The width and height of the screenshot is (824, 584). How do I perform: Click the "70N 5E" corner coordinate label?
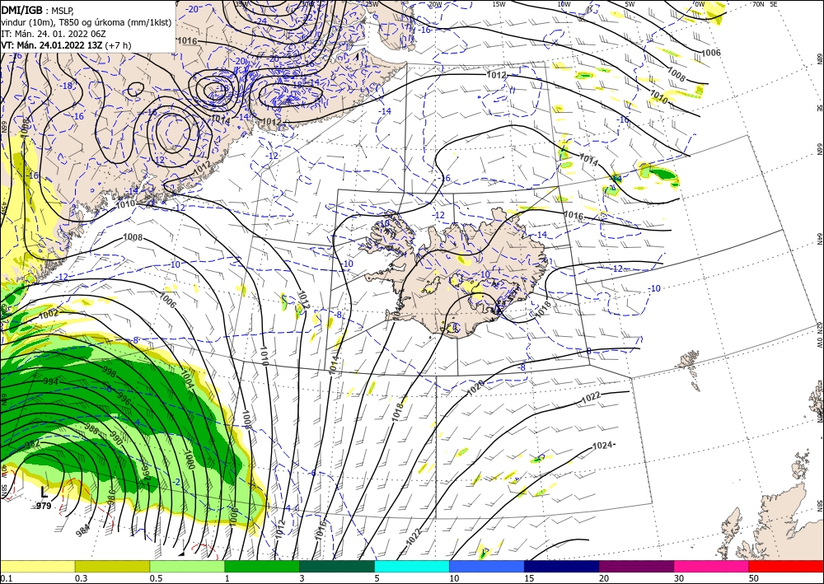click(x=765, y=4)
